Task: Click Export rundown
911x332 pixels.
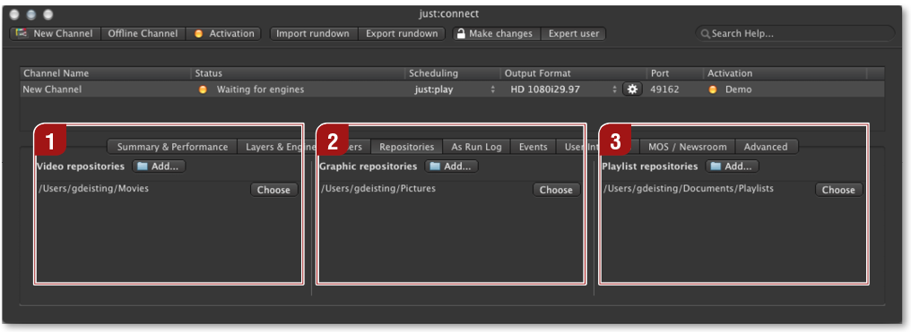Action: pos(402,34)
